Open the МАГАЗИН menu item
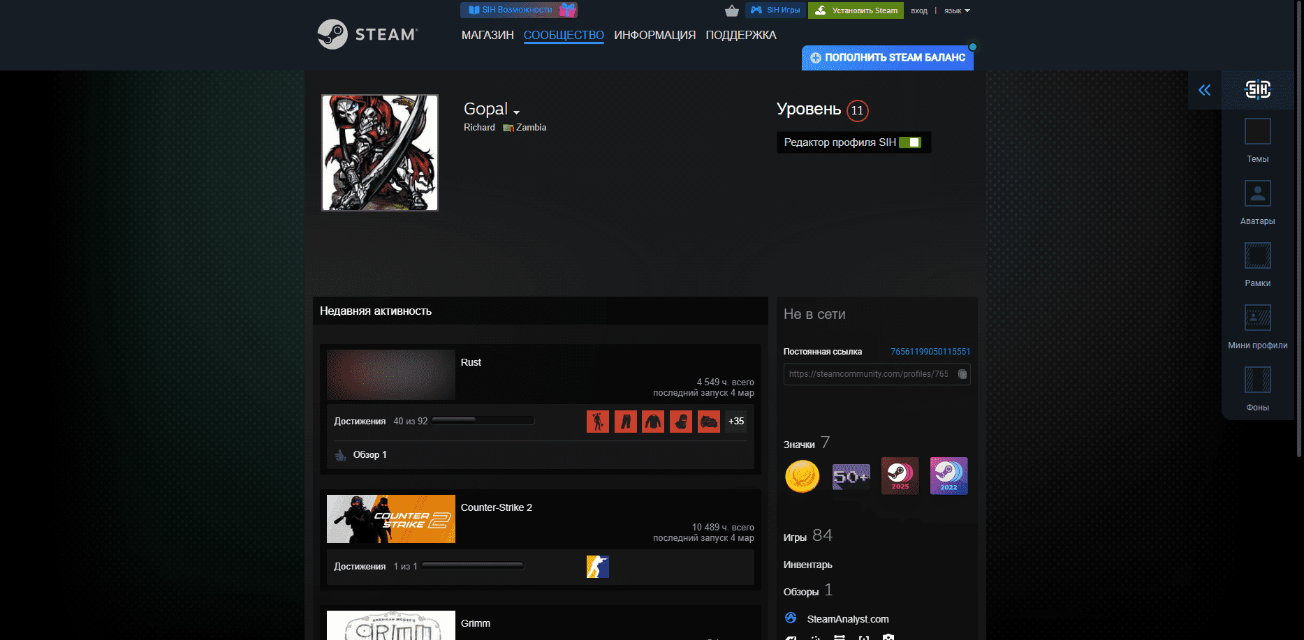The image size is (1304, 640). 488,35
